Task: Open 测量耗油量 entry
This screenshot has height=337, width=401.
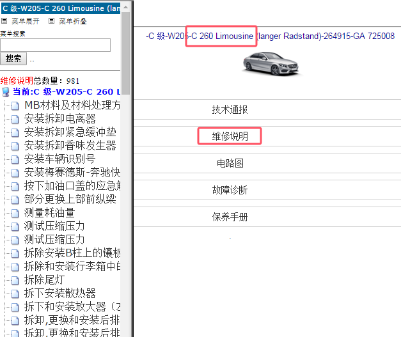Action: [50, 212]
